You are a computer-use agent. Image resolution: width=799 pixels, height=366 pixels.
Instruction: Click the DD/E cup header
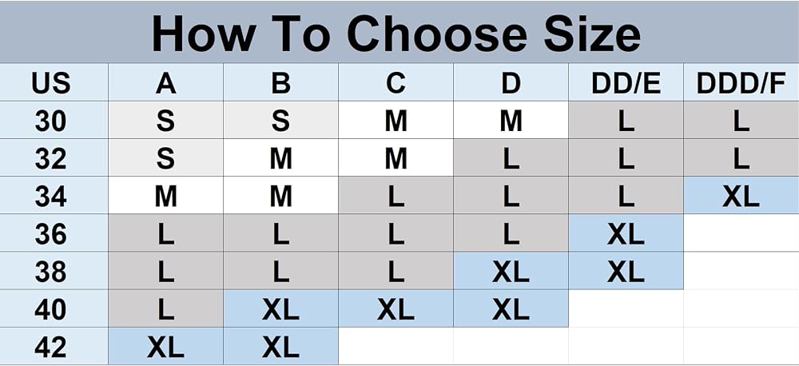click(x=626, y=82)
